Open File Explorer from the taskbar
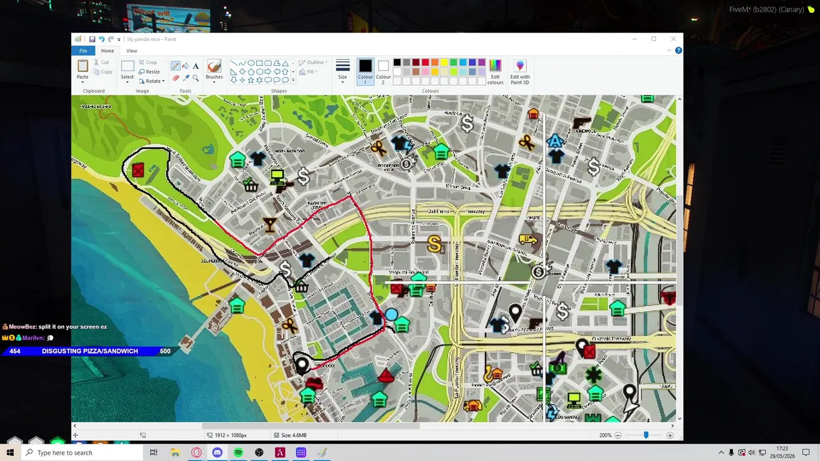The image size is (820, 461). click(x=175, y=453)
